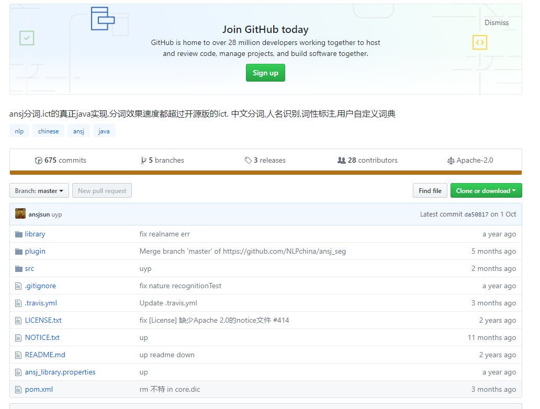Click the '2 months ago' timestamp
This screenshot has width=540, height=409.
(x=493, y=268)
